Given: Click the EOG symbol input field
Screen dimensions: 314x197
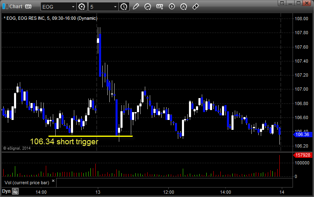Looking at the screenshot, I should click(x=56, y=7).
